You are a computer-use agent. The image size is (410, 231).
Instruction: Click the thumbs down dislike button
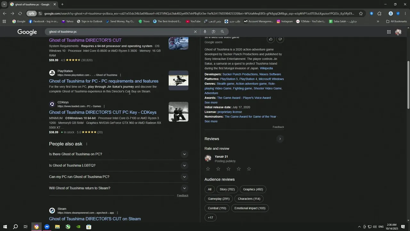click(x=280, y=39)
